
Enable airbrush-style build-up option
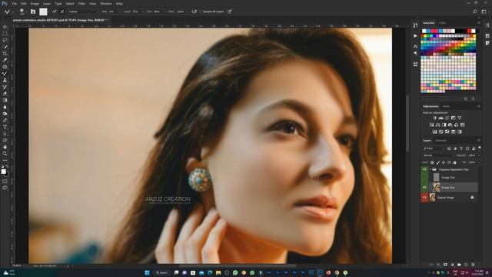[x=194, y=12]
